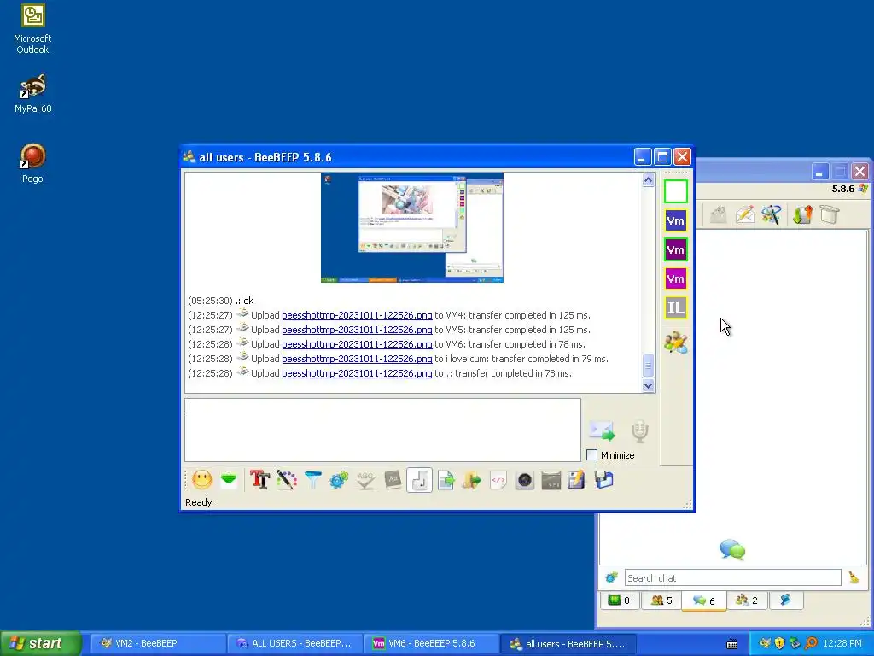Viewport: 874px width, 656px height.
Task: Open Microsoft Outlook desktop shortcut
Action: 32,29
